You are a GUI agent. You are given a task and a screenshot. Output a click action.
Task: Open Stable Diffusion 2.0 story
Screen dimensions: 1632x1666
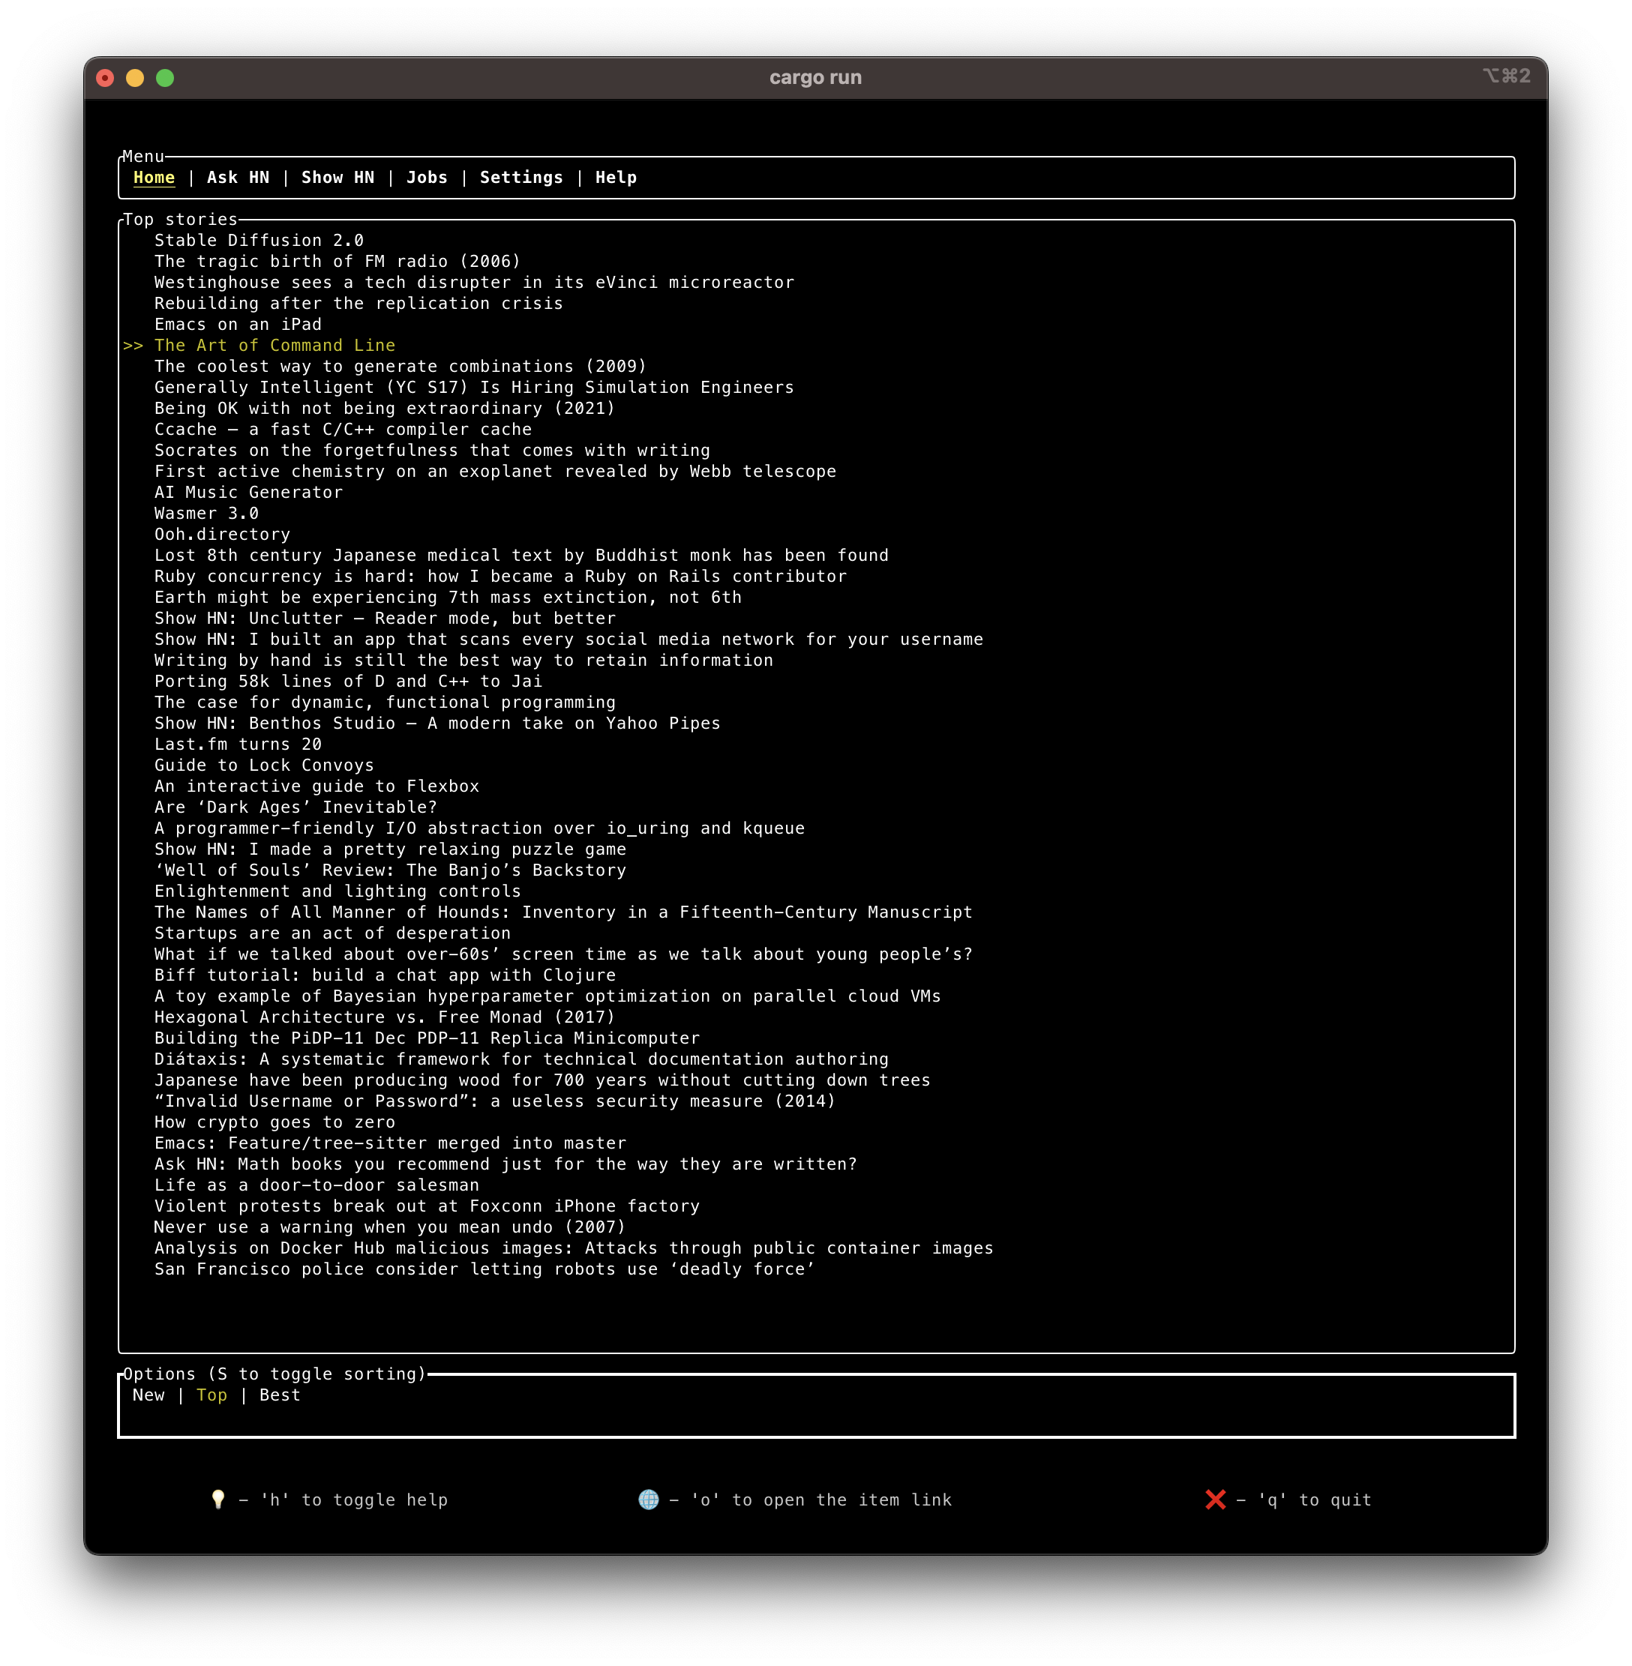pos(259,239)
